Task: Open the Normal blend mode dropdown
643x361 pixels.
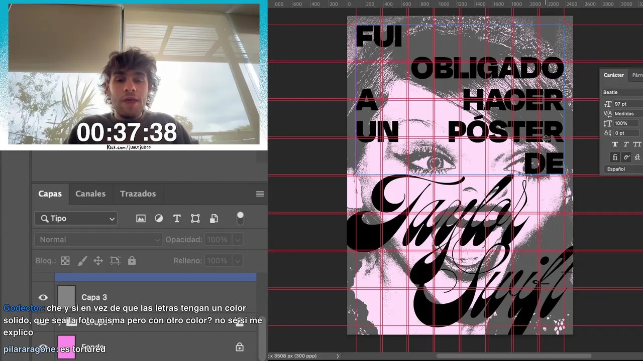Action: 98,240
